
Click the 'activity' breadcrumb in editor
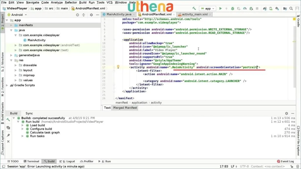[x=156, y=103]
